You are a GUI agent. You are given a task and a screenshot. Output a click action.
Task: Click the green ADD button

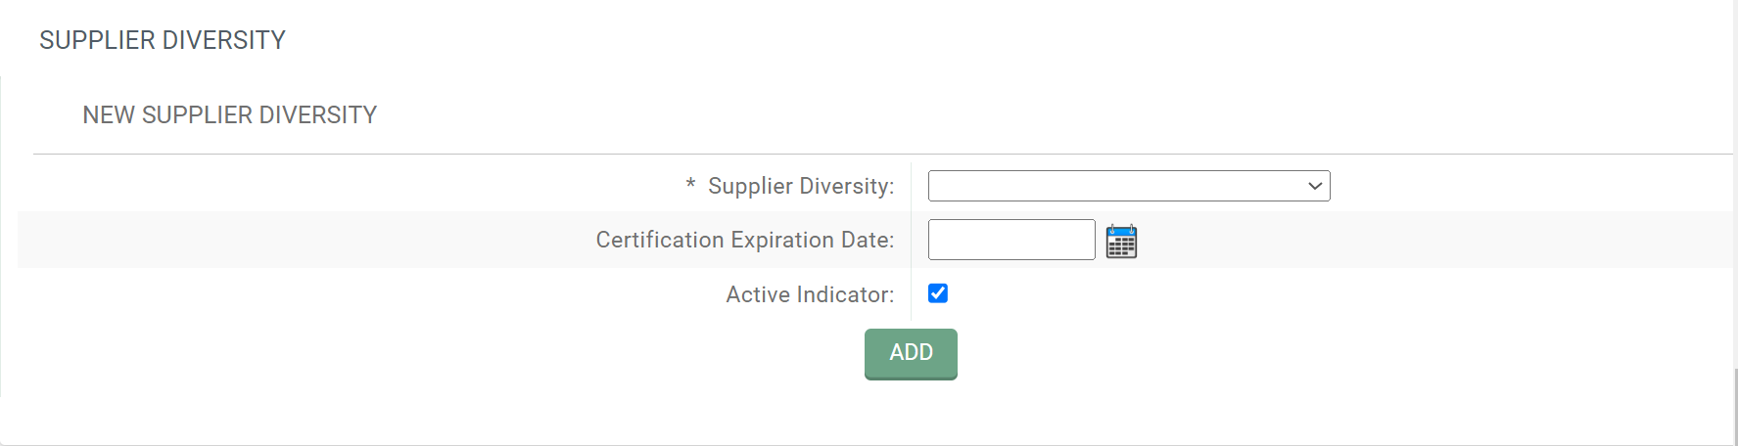pos(911,353)
